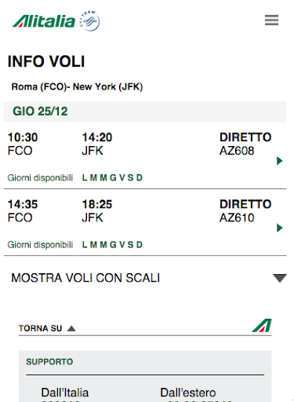Open AZ608 flight details arrow
Image resolution: width=294 pixels, height=402 pixels.
(x=280, y=161)
